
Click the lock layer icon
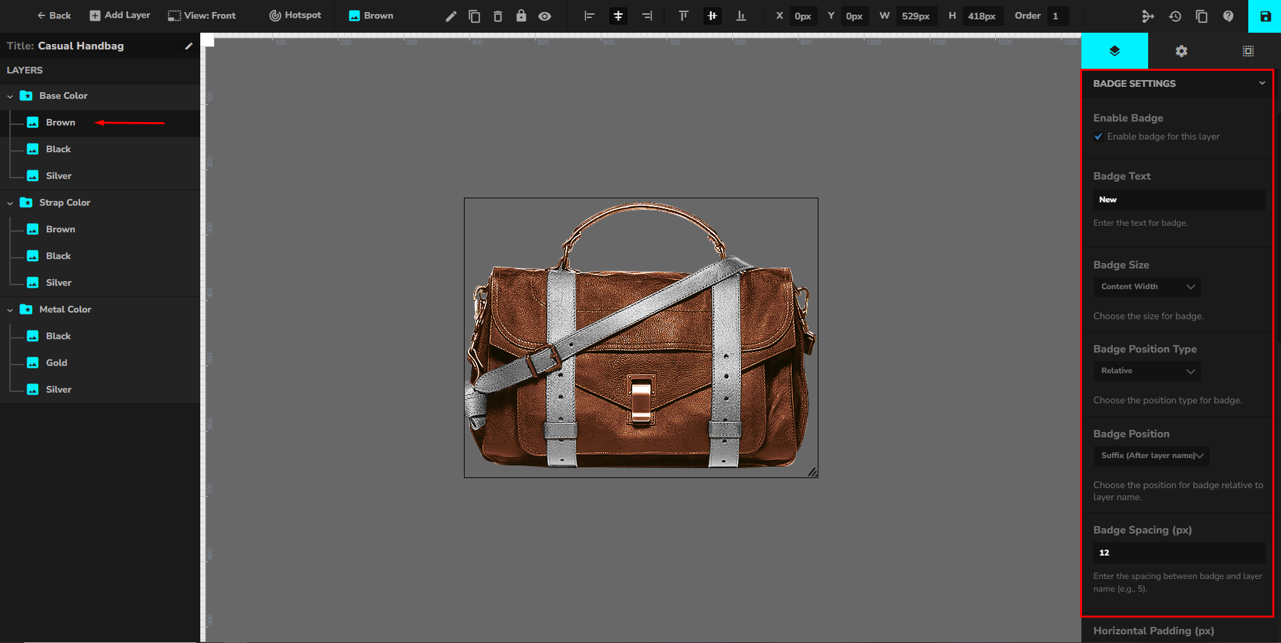click(521, 16)
